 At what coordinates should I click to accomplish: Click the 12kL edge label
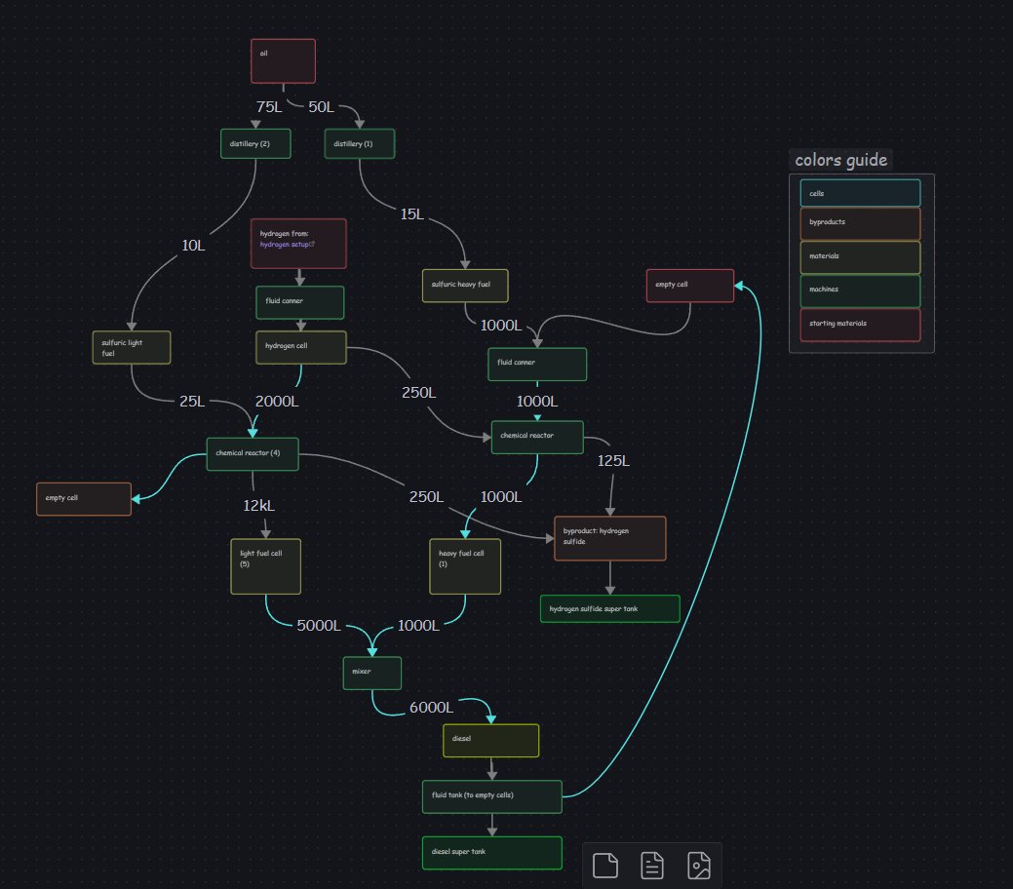259,505
